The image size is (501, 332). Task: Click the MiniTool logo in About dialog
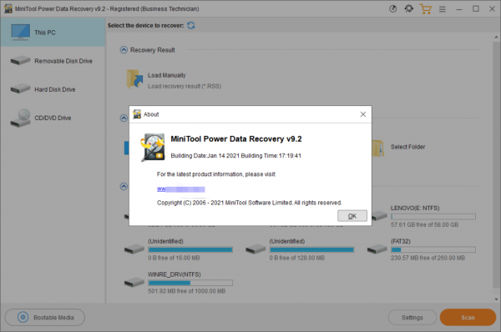[153, 148]
